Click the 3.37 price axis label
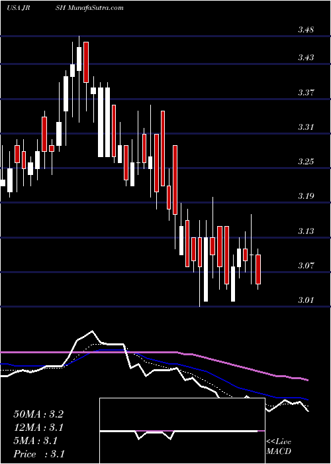The image size is (331, 464). (306, 92)
